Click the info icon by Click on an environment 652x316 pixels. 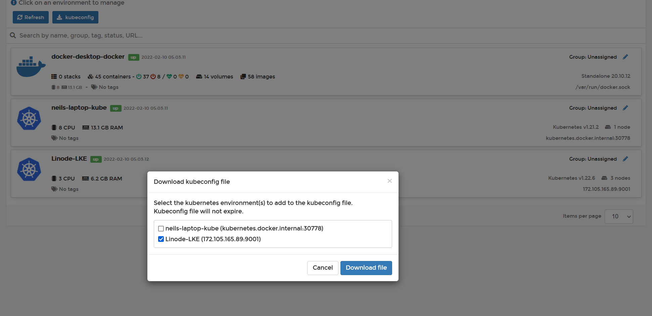click(x=14, y=2)
